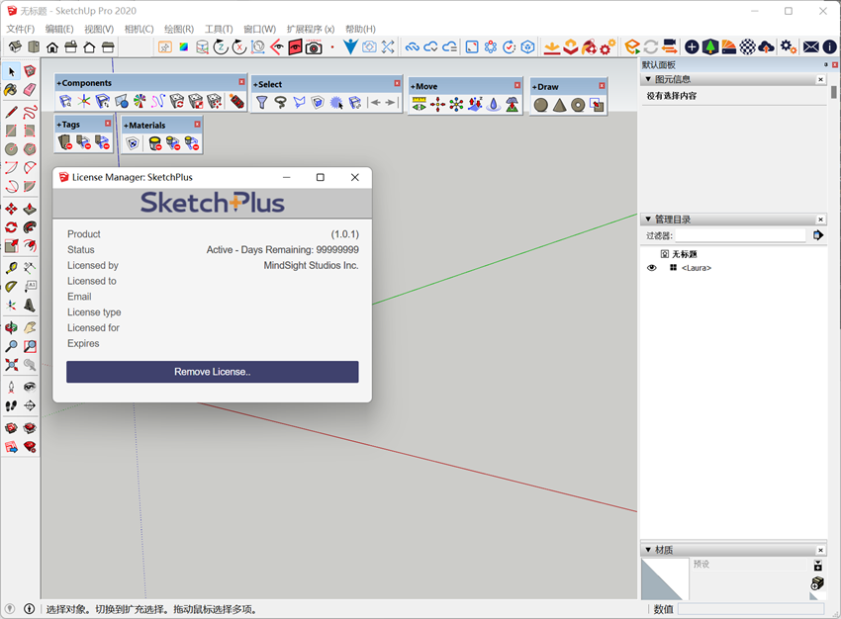Click the gears settings icon in top toolbar
The height and width of the screenshot is (619, 841).
click(x=788, y=47)
